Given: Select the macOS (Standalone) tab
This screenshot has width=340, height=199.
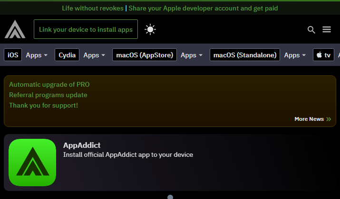Looking at the screenshot, I should tap(245, 55).
